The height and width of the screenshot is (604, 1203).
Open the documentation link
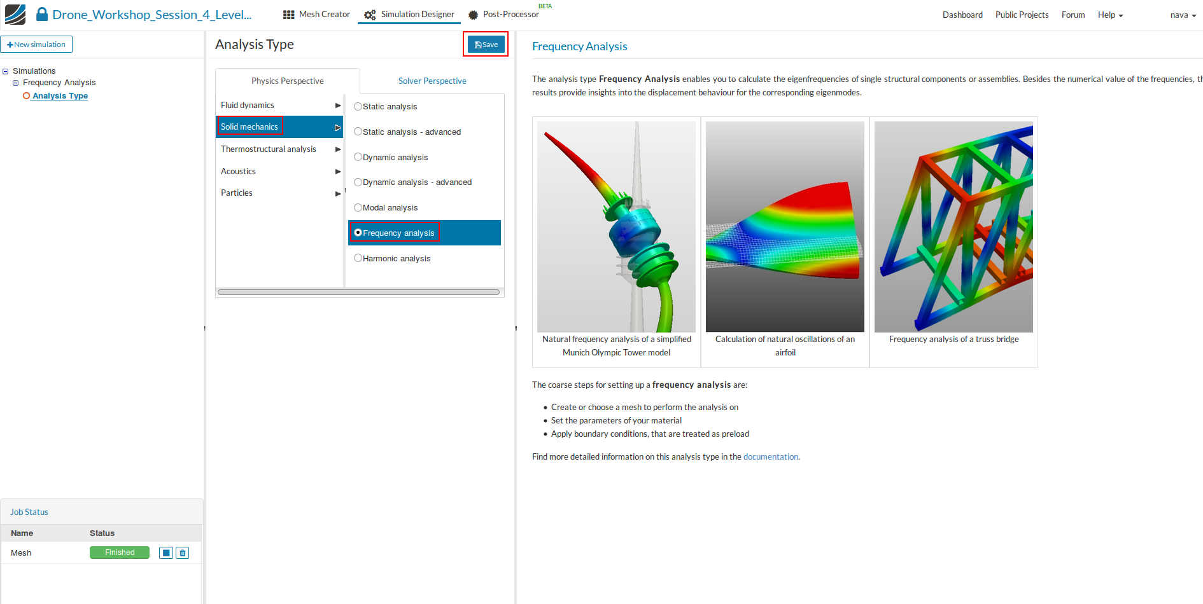click(770, 456)
